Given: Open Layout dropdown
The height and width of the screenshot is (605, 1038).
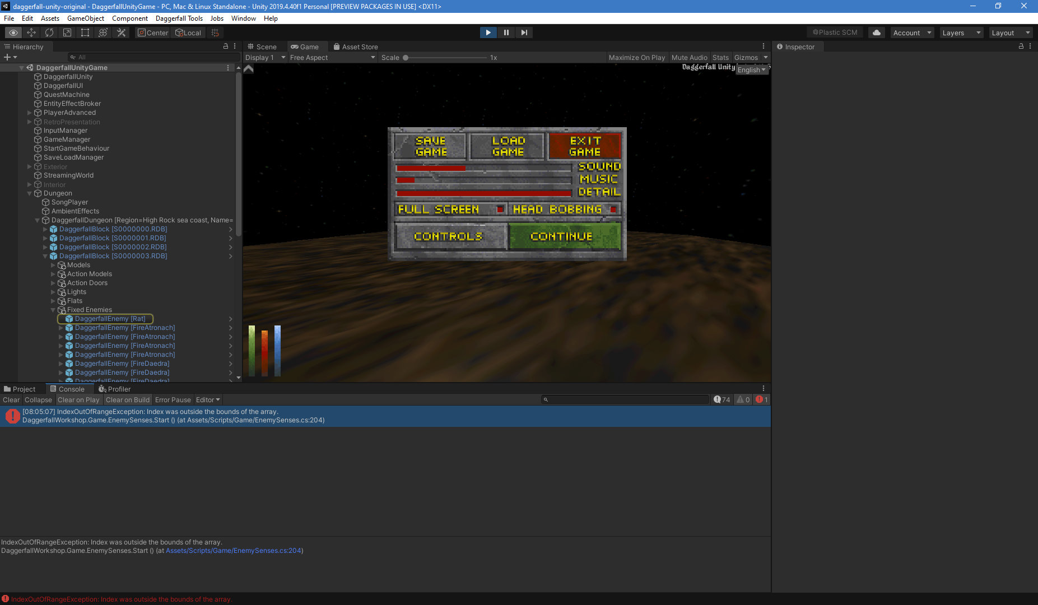Looking at the screenshot, I should pos(1011,32).
